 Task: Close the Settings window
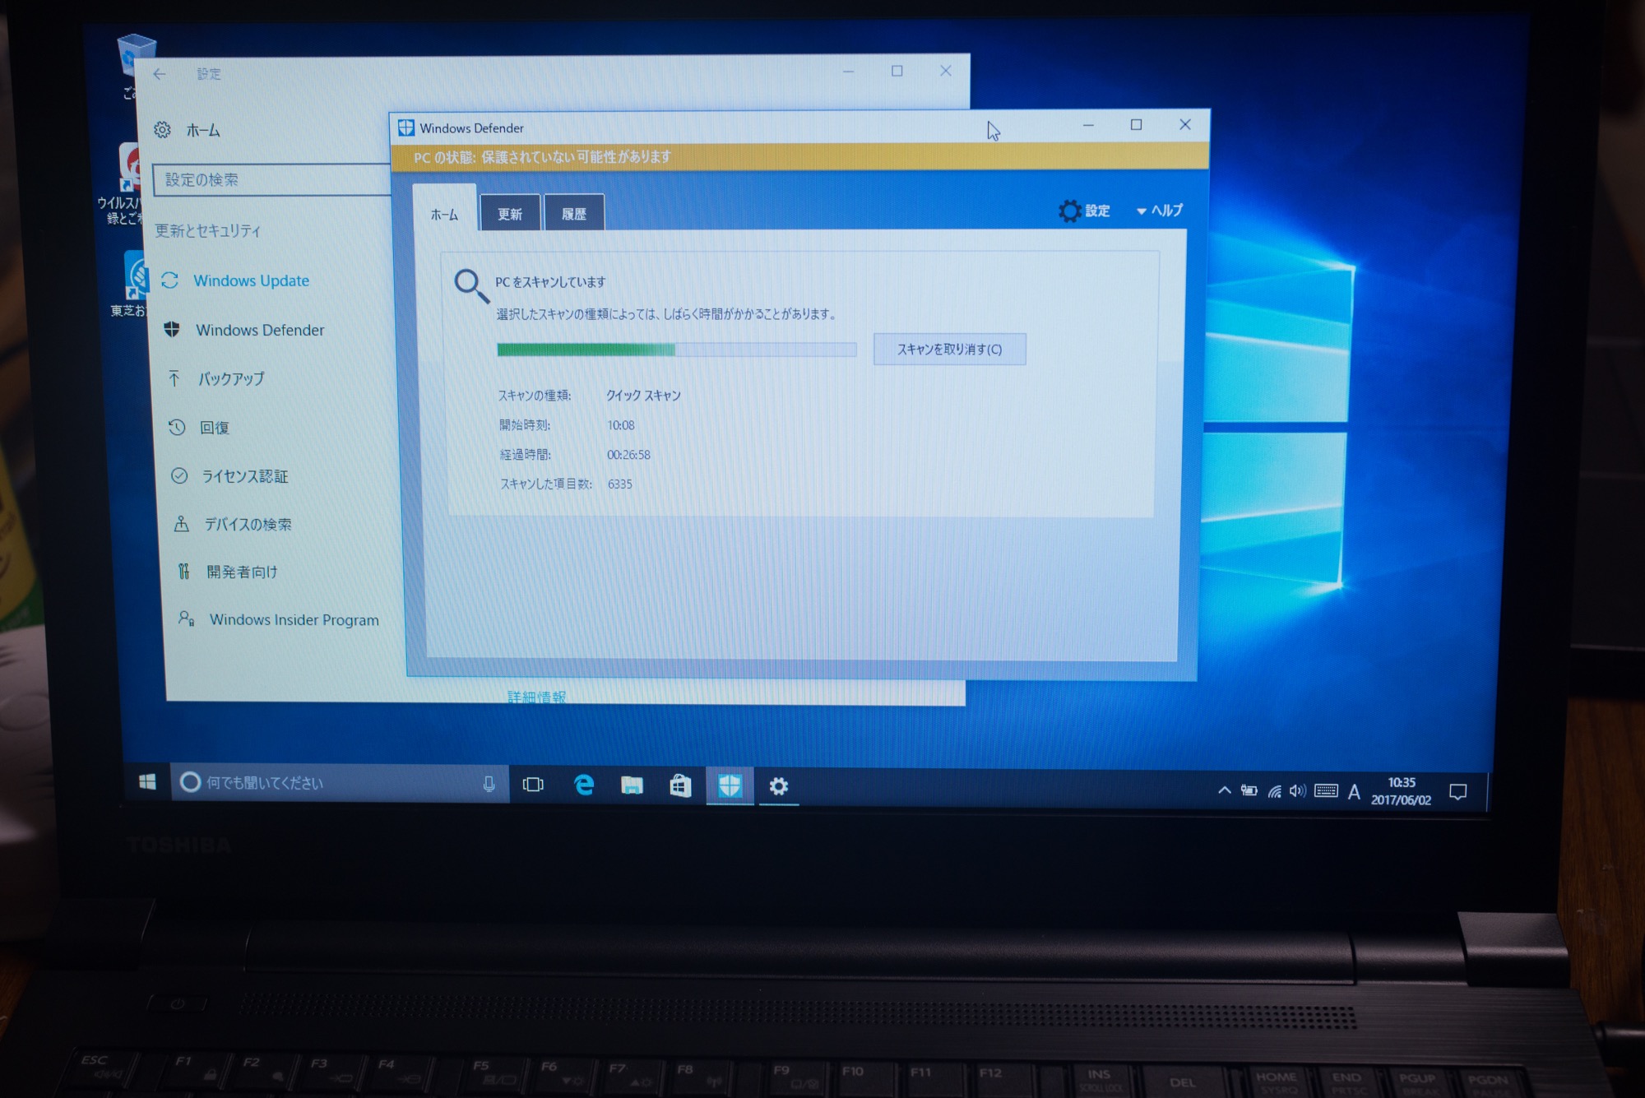tap(945, 71)
